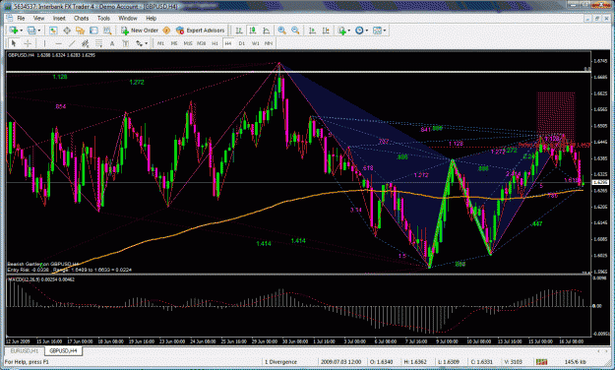Select the Cursor arrow tool
615x370 pixels.
tap(14, 43)
